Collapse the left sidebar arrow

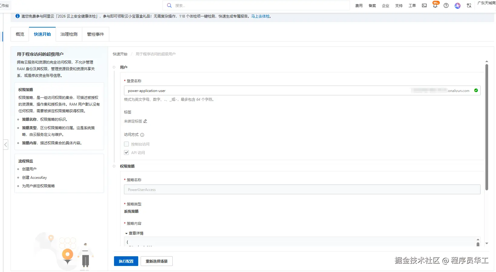pos(5,145)
